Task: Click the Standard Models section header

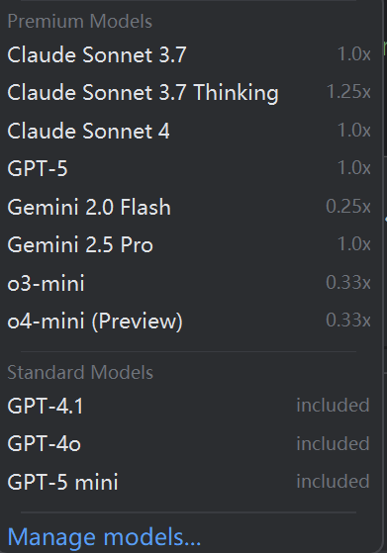Action: coord(80,372)
